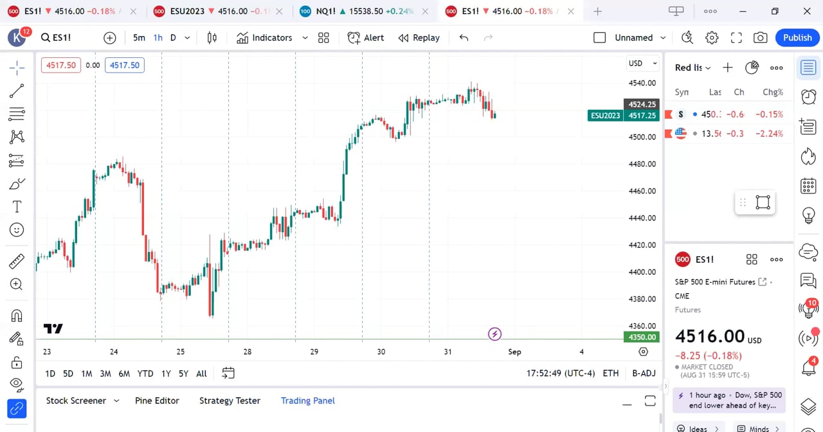Open the Measure ruler tool
Viewport: 823px width, 432px height.
pos(16,261)
